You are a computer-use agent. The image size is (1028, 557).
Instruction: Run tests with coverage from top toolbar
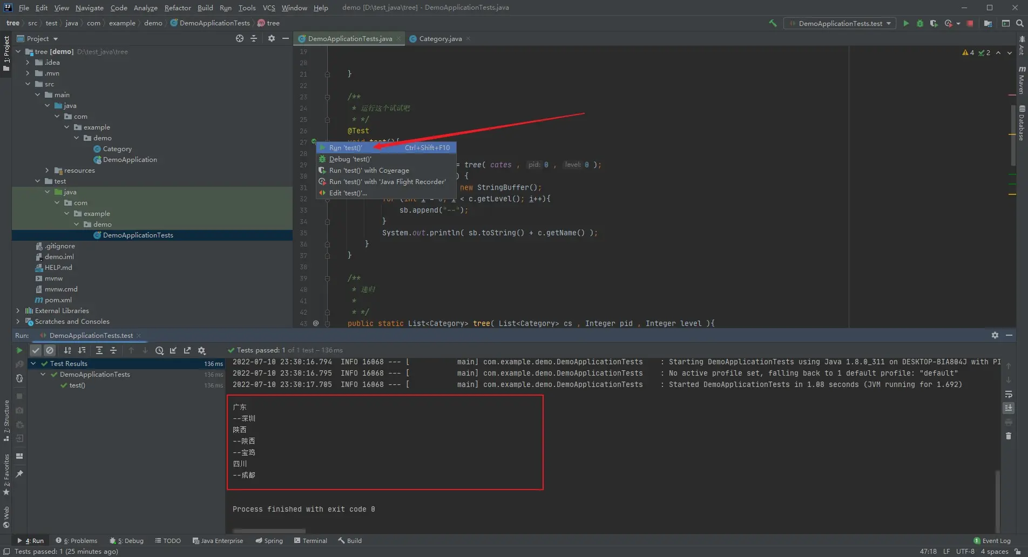click(x=934, y=23)
